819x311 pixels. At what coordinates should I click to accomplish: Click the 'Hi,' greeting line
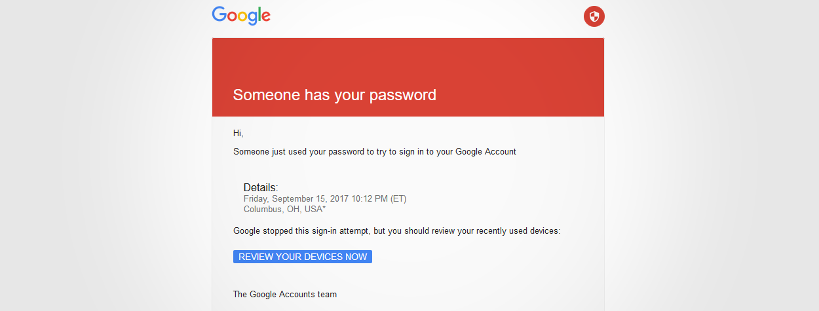238,134
